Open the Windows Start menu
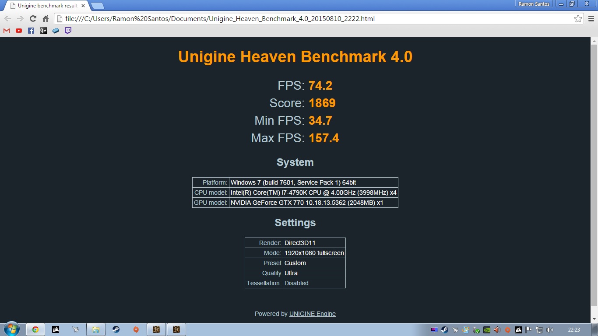 coord(11,329)
